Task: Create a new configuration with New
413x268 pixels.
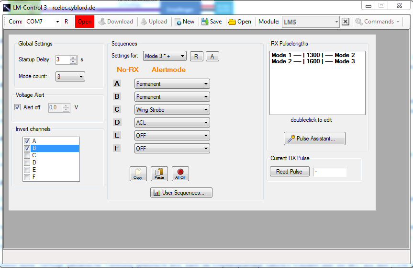Action: [185, 22]
